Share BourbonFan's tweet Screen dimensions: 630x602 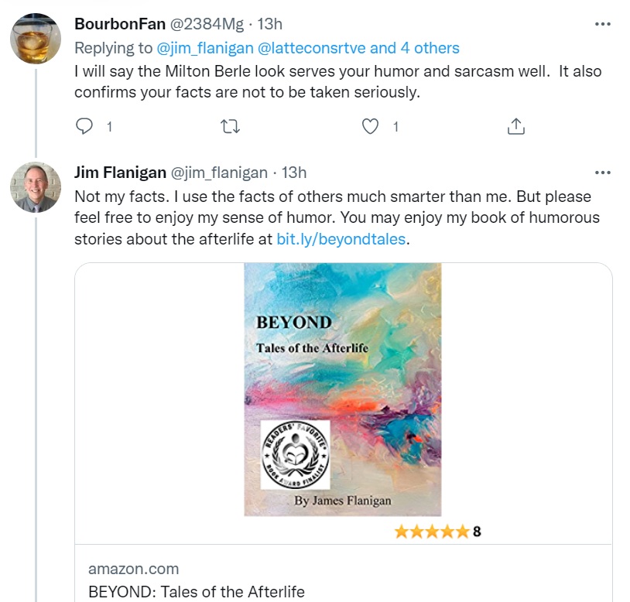(x=516, y=126)
